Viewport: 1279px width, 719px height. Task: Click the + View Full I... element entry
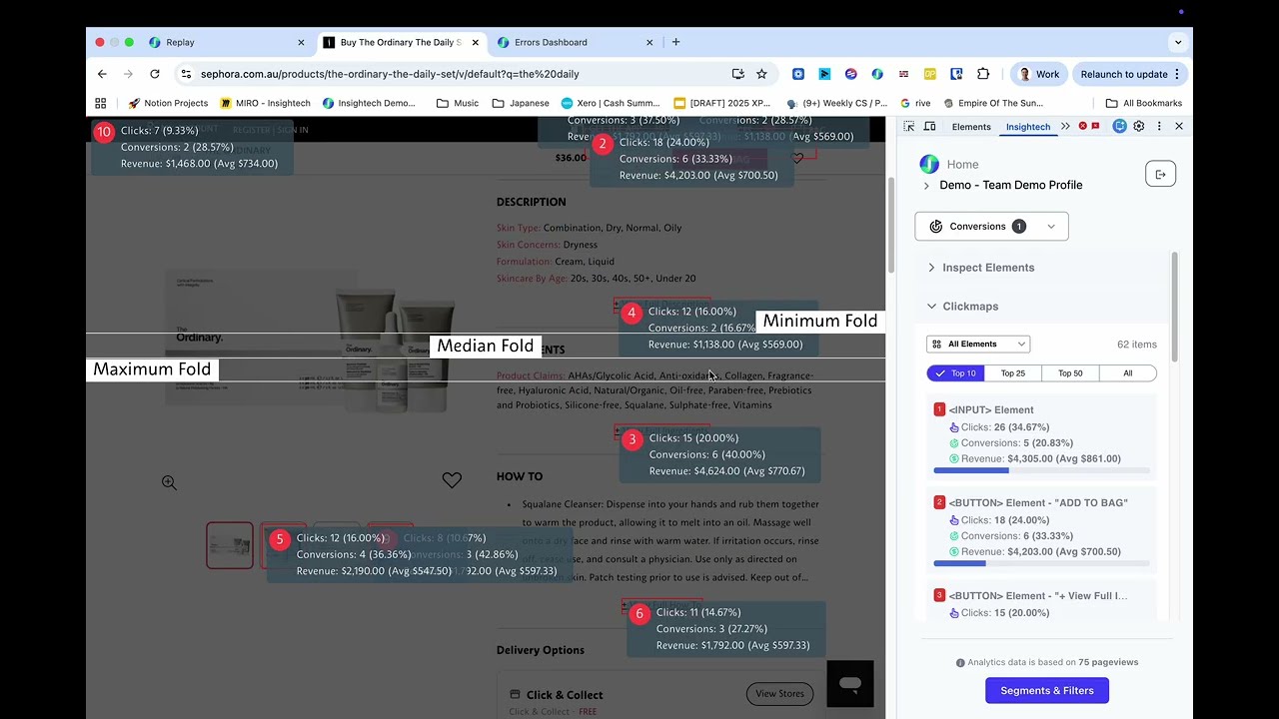(1042, 603)
